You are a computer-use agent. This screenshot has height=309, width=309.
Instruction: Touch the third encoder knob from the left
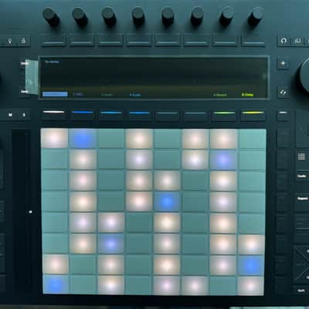pyautogui.click(x=110, y=16)
